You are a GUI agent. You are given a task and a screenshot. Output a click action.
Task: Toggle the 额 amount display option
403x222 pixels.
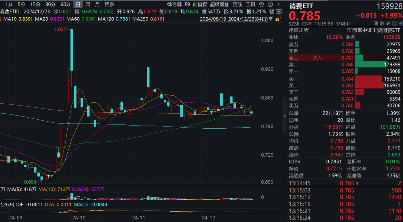pos(272,11)
